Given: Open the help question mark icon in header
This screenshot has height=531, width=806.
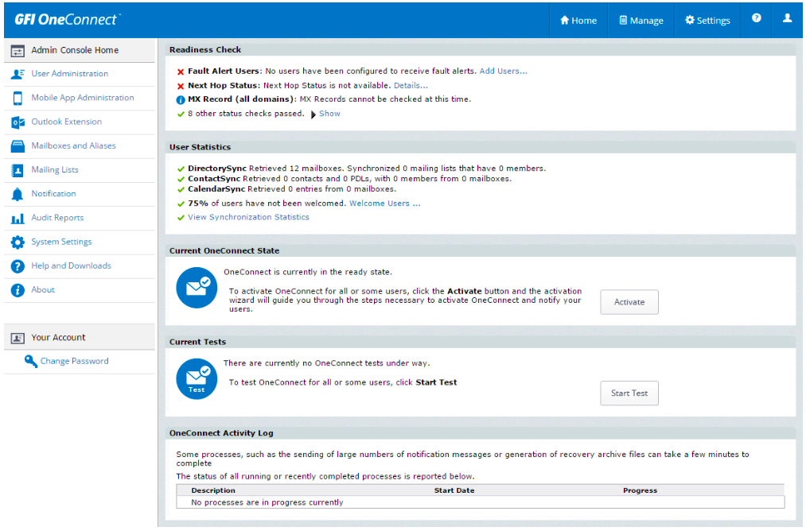Looking at the screenshot, I should click(x=756, y=18).
